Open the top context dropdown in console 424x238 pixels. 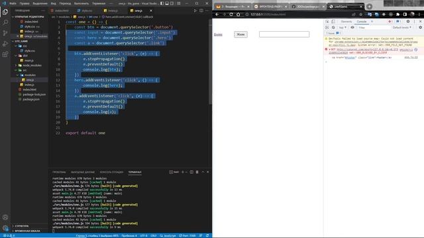tap(343, 28)
